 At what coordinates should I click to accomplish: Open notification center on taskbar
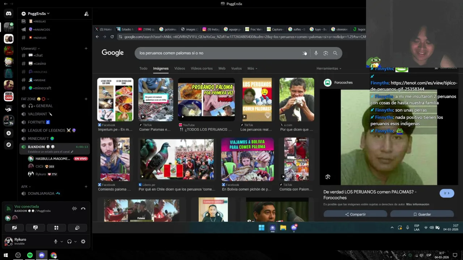(455, 255)
